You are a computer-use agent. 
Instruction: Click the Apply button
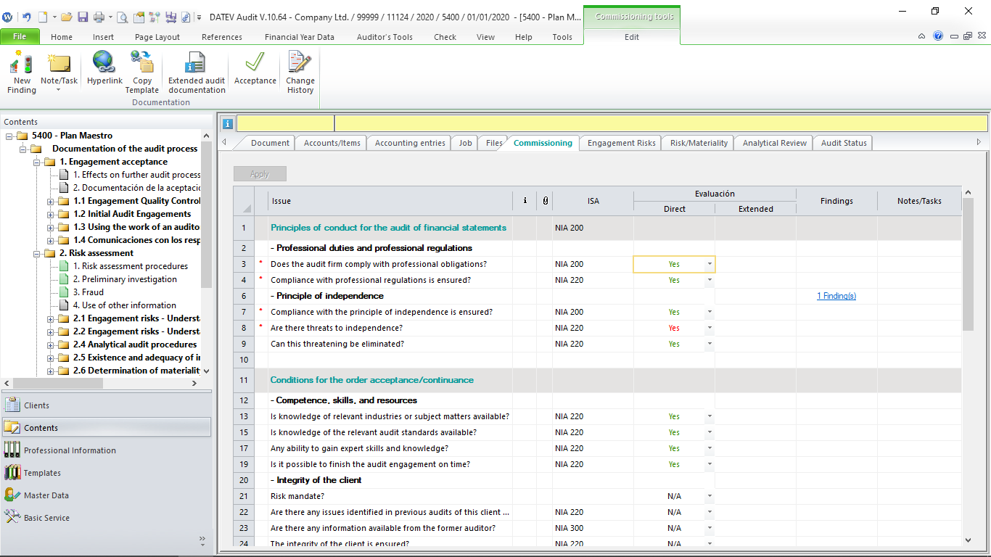259,173
